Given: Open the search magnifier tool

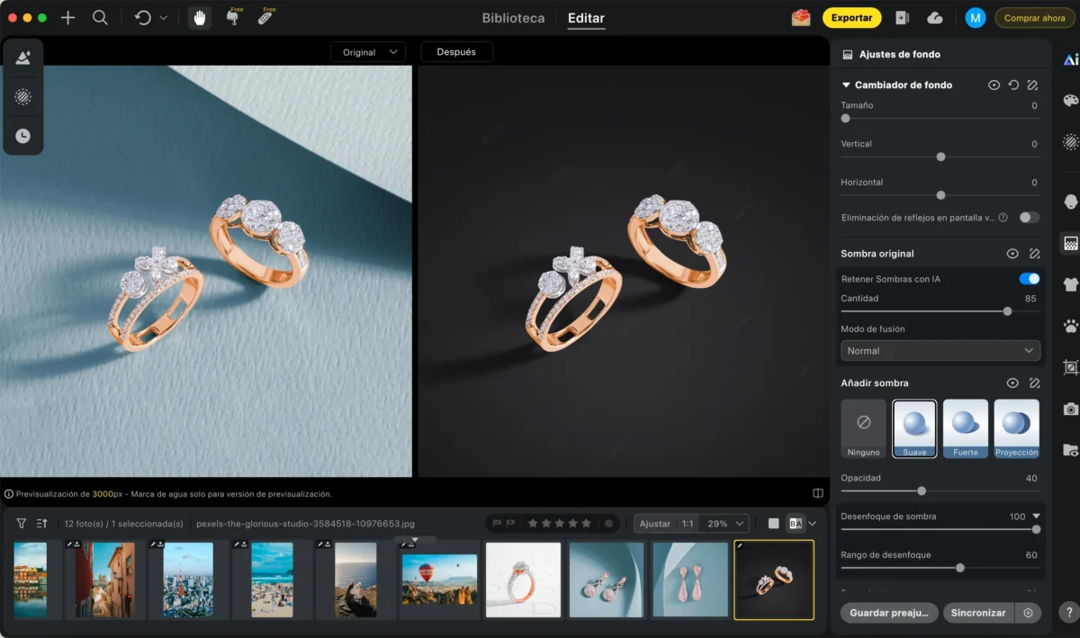Looking at the screenshot, I should pos(101,18).
